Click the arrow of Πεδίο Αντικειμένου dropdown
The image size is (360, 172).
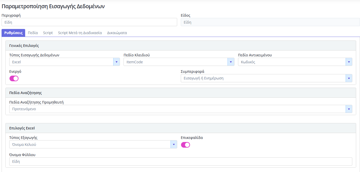349,62
